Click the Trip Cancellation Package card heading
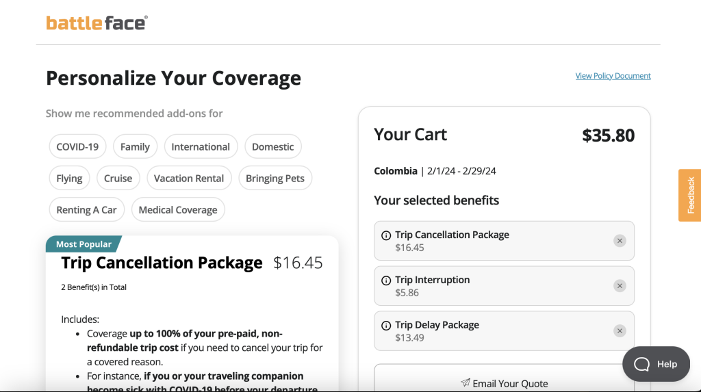Image resolution: width=701 pixels, height=392 pixels. [x=162, y=263]
